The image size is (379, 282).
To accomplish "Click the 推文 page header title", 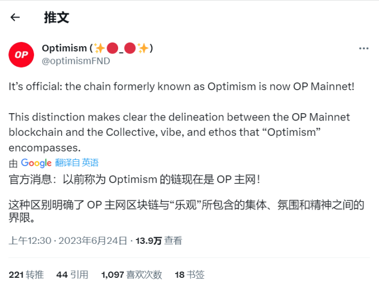I will (56, 17).
